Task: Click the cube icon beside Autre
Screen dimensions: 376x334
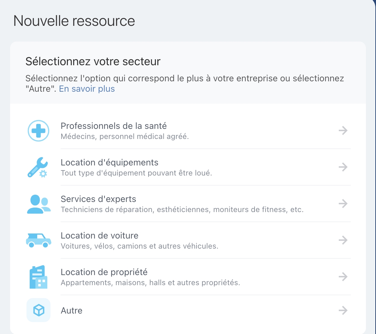Action: click(x=38, y=310)
